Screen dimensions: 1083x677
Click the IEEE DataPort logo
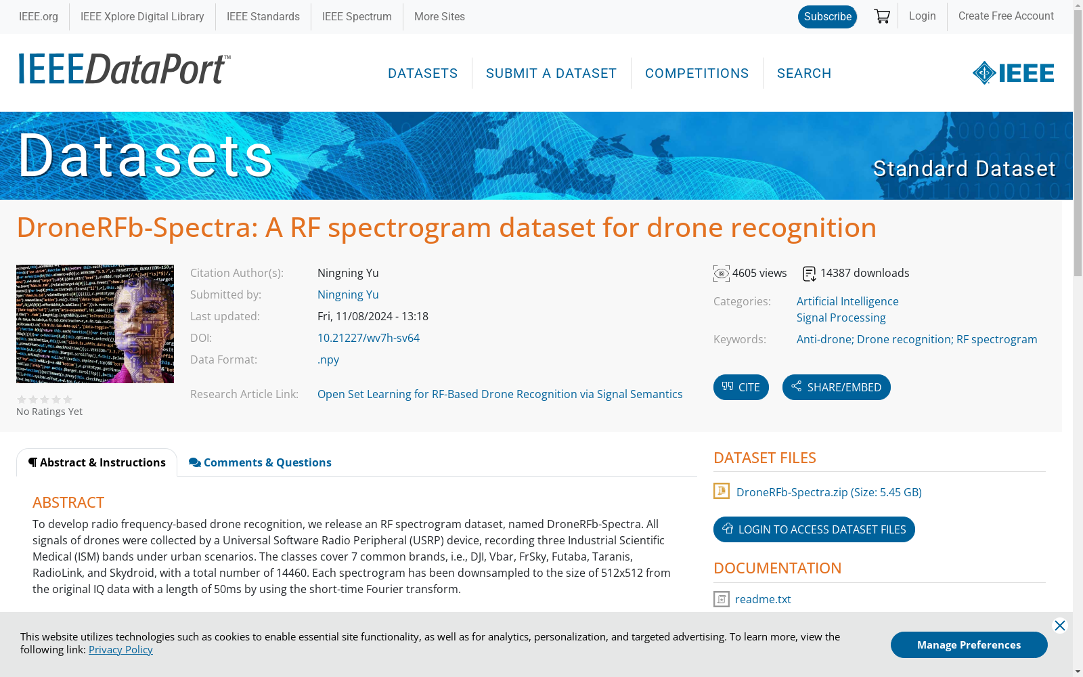[x=125, y=69]
